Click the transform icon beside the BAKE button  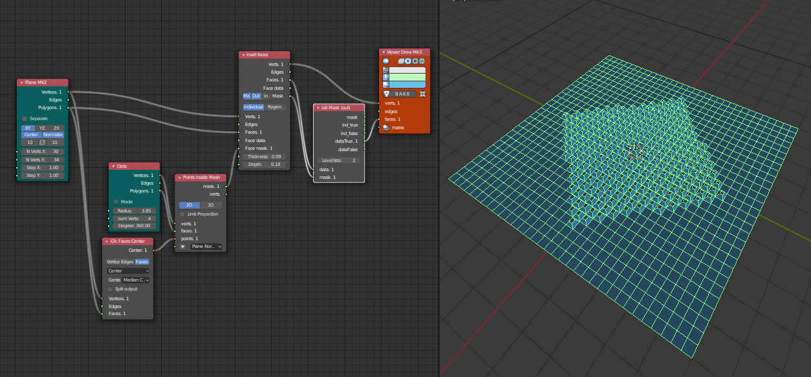(x=423, y=93)
